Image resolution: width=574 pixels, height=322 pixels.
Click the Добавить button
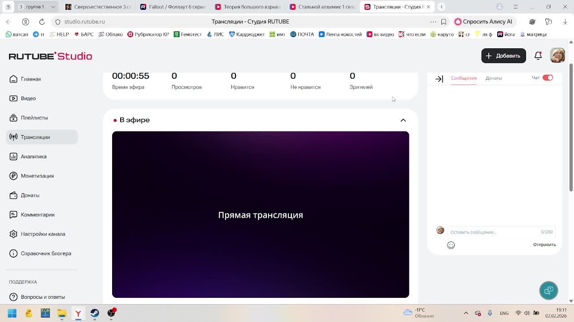click(x=503, y=56)
